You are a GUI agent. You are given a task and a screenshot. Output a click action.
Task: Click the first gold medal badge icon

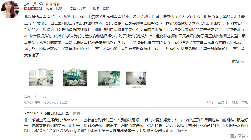(x=47, y=4)
